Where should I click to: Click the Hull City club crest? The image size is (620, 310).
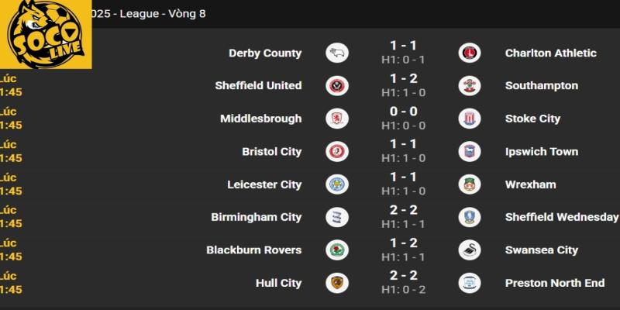click(337, 283)
